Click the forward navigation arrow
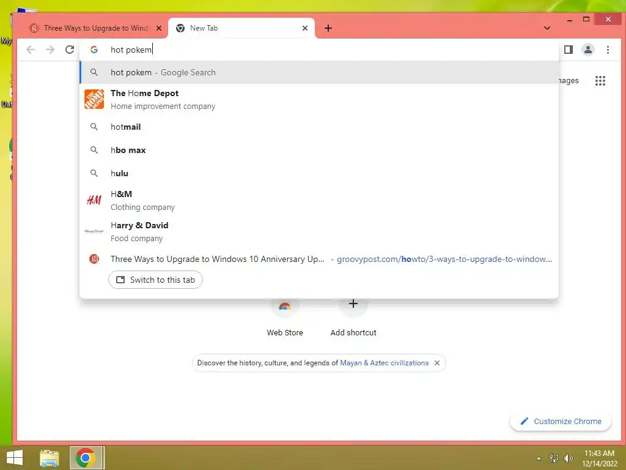Image resolution: width=626 pixels, height=470 pixels. (x=50, y=50)
